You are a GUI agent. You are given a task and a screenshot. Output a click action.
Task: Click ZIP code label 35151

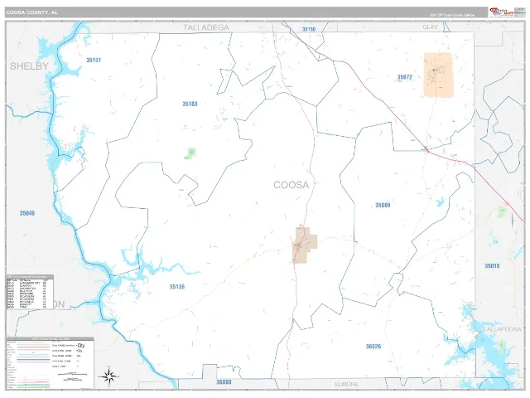click(94, 61)
